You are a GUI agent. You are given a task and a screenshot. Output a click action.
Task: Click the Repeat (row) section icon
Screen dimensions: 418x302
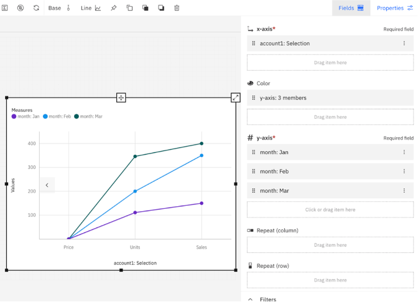point(250,265)
